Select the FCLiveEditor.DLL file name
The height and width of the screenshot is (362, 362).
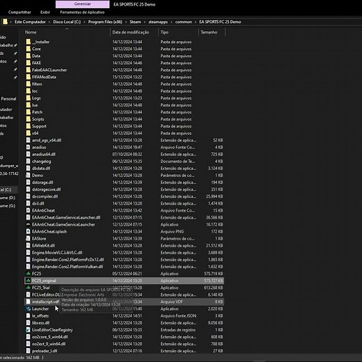(46, 294)
